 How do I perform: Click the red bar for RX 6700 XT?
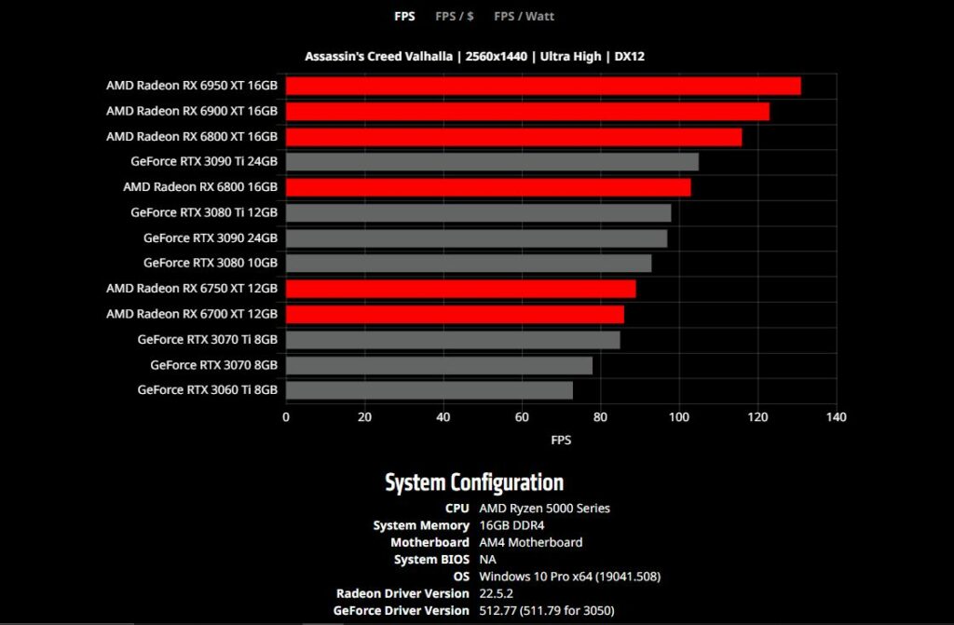coord(455,315)
